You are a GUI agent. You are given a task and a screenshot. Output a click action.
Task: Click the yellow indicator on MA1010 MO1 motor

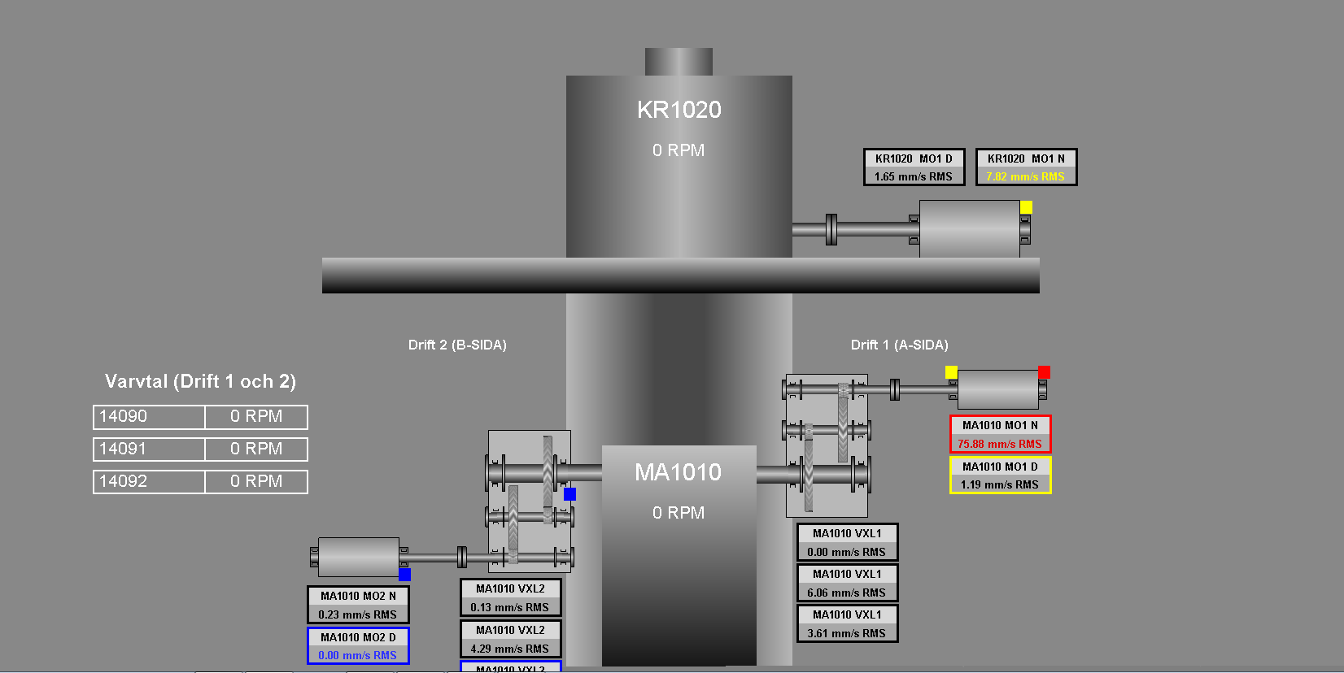[x=951, y=372]
